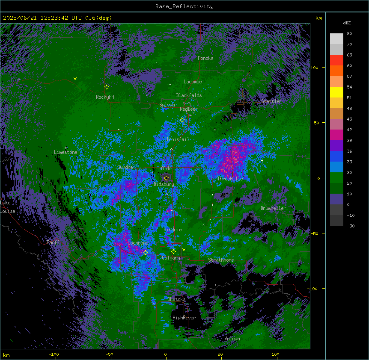Click the km unit label at bottom left
Image resolution: width=369 pixels, height=360 pixels.
click(6, 355)
